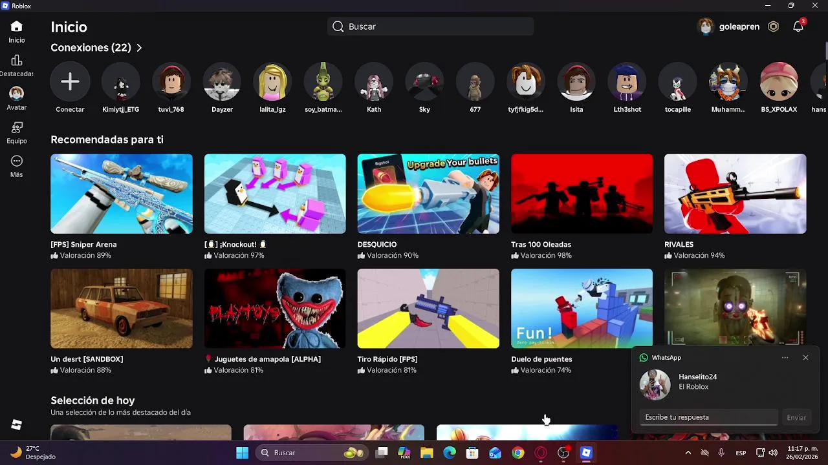Image resolution: width=828 pixels, height=465 pixels.
Task: Open the 677 friend avatar
Action: [x=475, y=82]
